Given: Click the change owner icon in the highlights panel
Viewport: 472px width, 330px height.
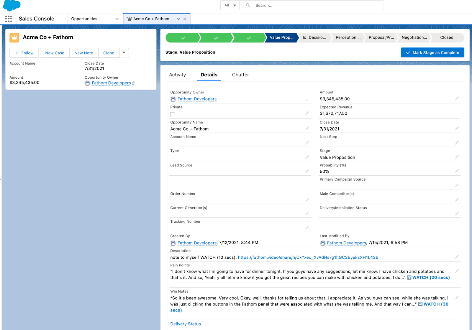Looking at the screenshot, I should click(x=133, y=83).
